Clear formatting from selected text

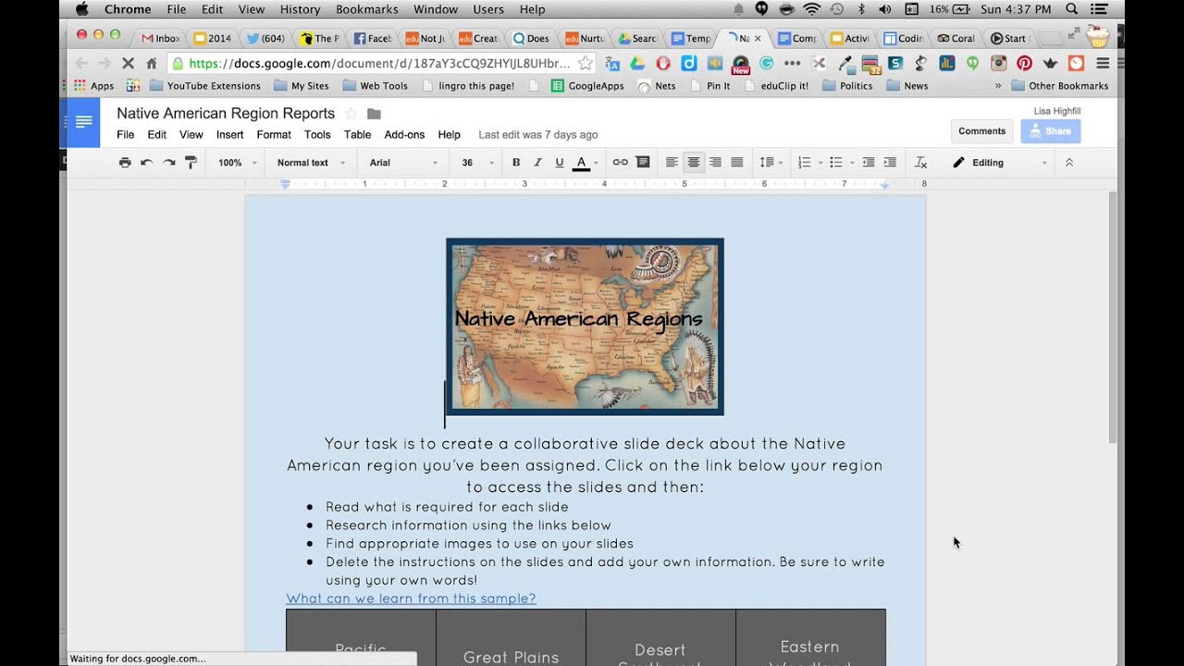click(x=920, y=162)
